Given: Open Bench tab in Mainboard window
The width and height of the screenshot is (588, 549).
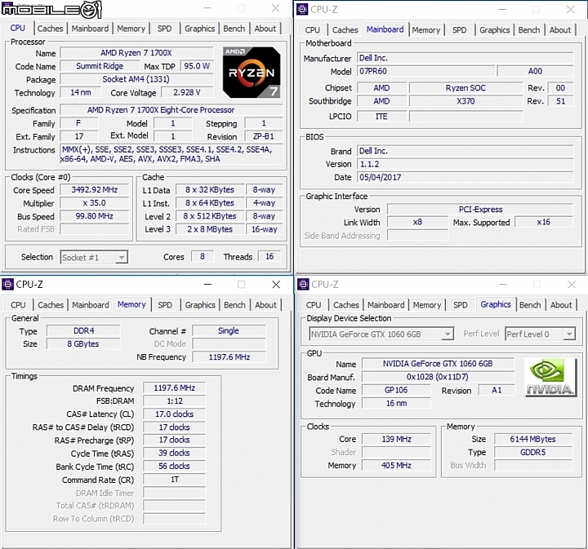Looking at the screenshot, I should pyautogui.click(x=529, y=30).
